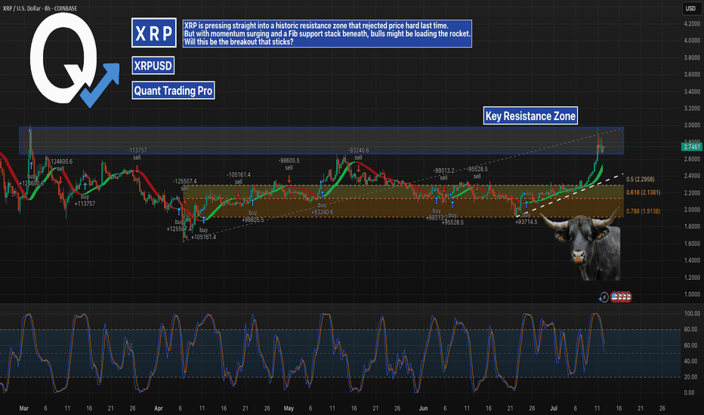Click the USD currency button
The height and width of the screenshot is (415, 704).
tap(690, 8)
